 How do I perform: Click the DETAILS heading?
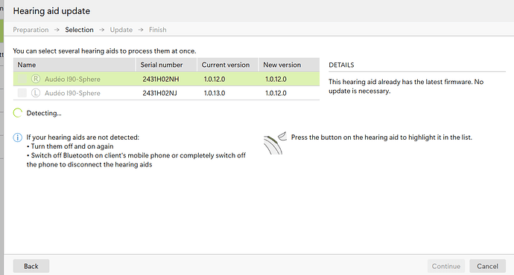341,65
